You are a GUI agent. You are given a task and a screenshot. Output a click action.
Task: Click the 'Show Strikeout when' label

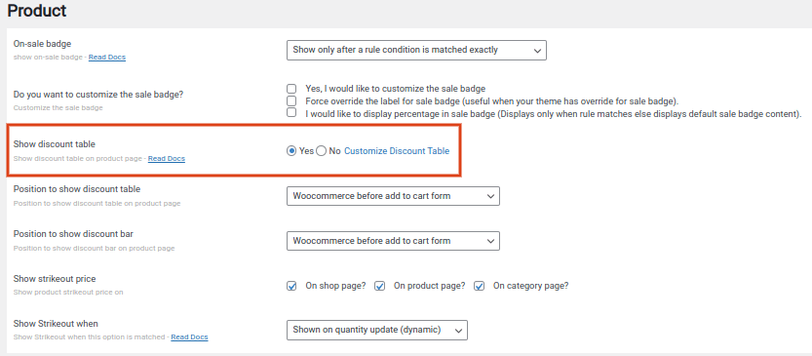56,324
